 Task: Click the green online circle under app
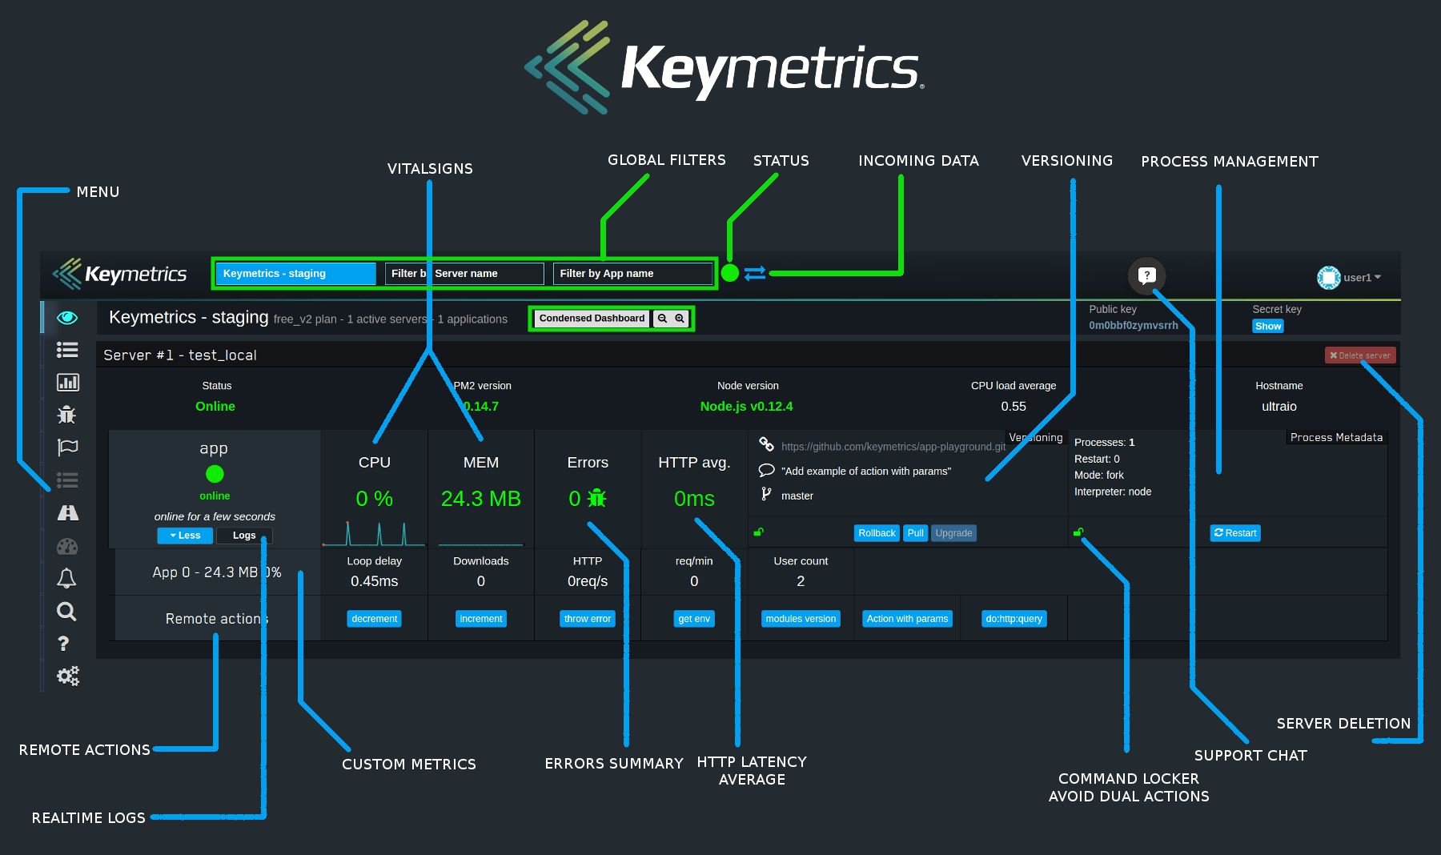215,474
